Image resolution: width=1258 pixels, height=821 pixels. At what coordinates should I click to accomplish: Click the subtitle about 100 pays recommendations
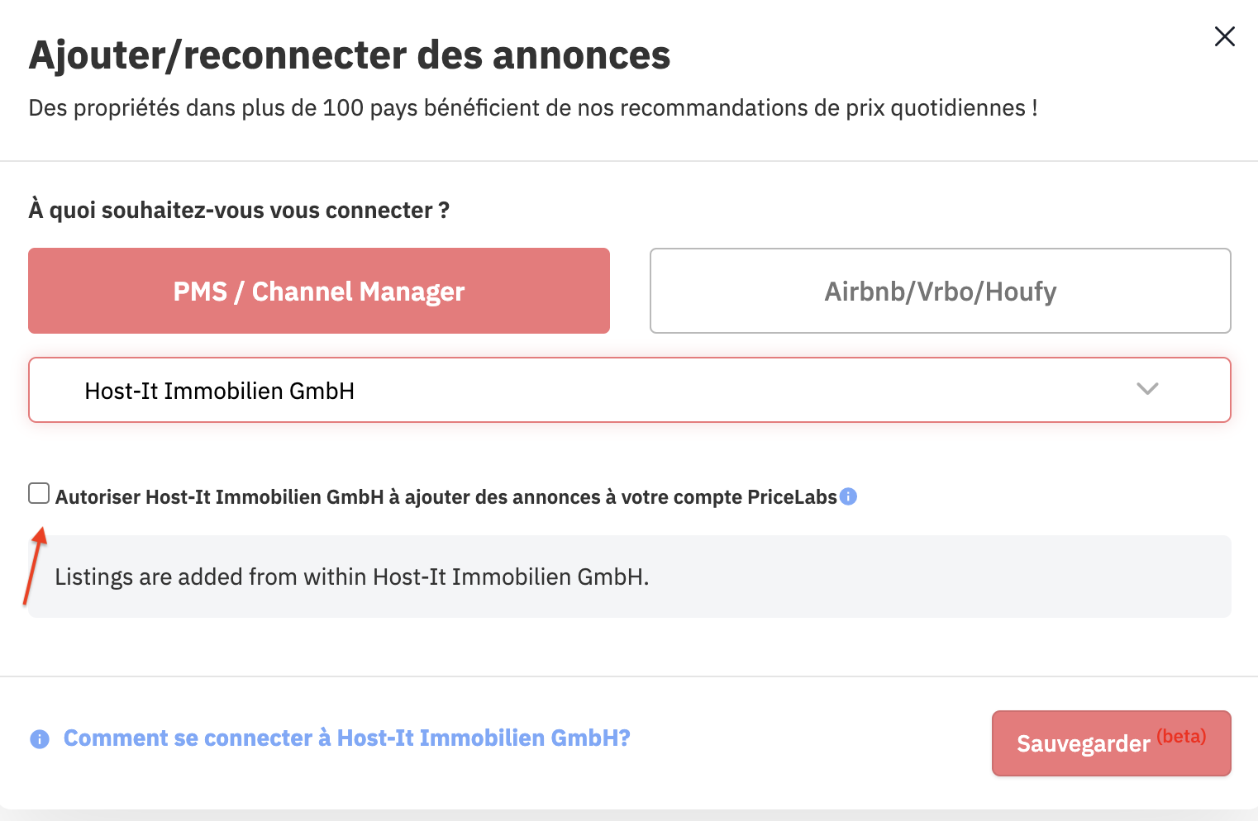tap(533, 108)
